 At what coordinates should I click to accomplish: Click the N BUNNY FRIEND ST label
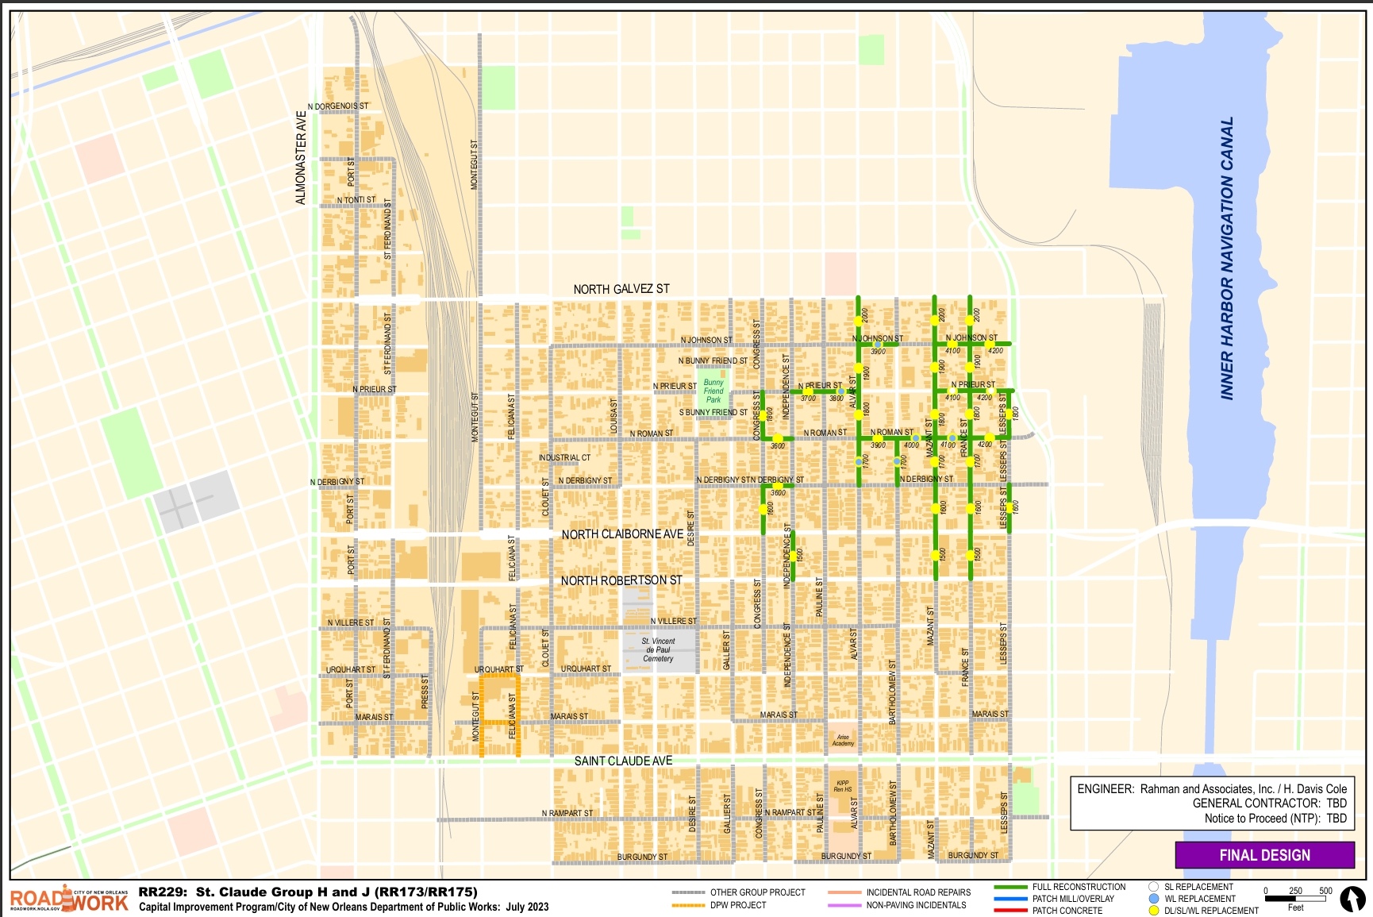click(713, 360)
